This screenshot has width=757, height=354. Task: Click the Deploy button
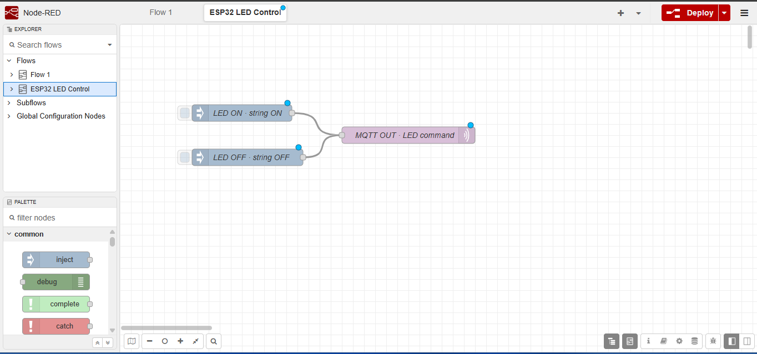coord(690,13)
